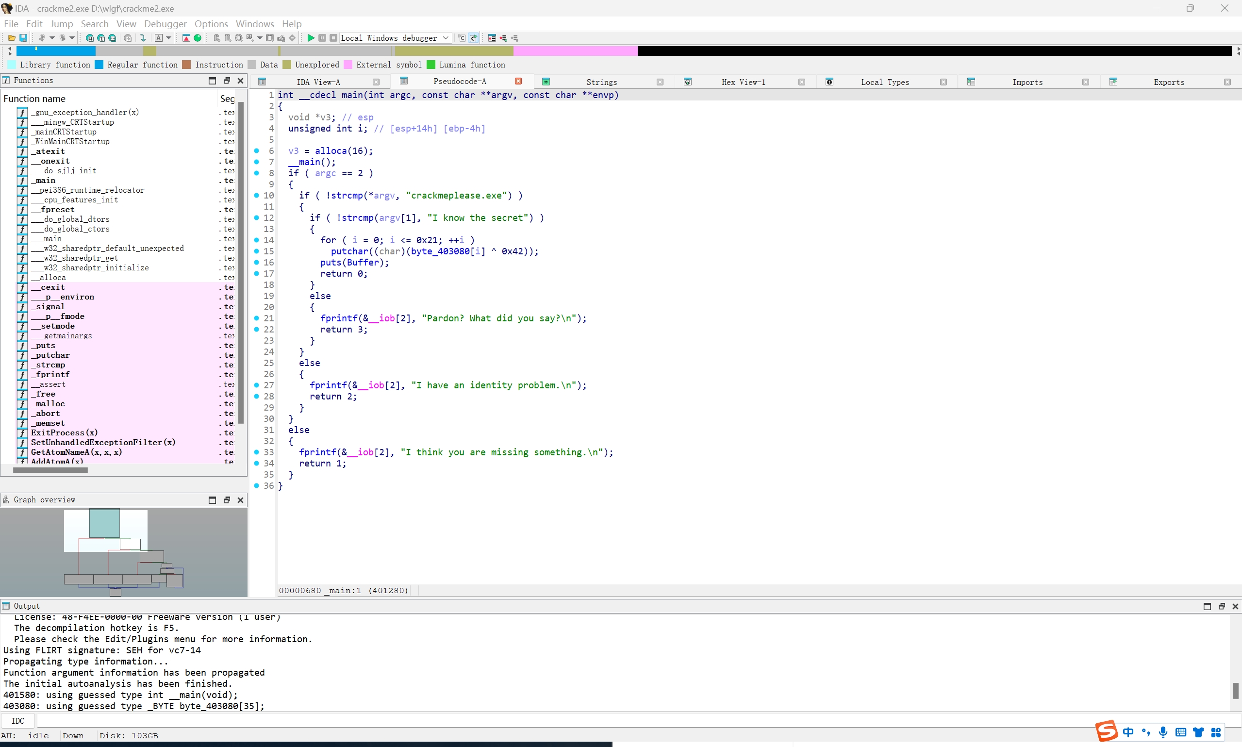Screen dimensions: 1242x747
Task: Click the pink external symbol band region
Action: [x=575, y=50]
